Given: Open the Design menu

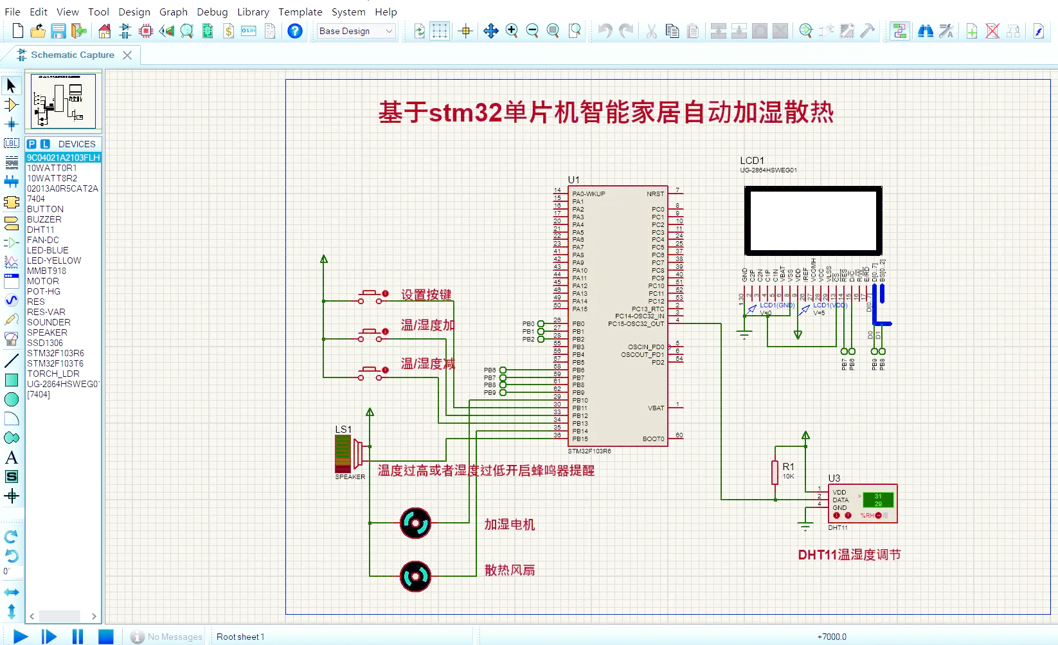Looking at the screenshot, I should (134, 12).
